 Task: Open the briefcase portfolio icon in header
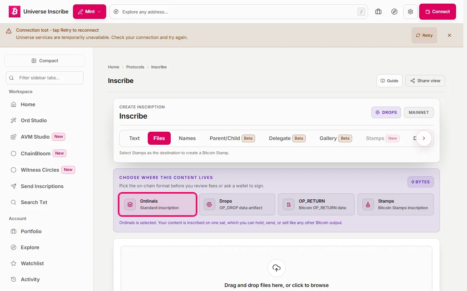pos(378,12)
